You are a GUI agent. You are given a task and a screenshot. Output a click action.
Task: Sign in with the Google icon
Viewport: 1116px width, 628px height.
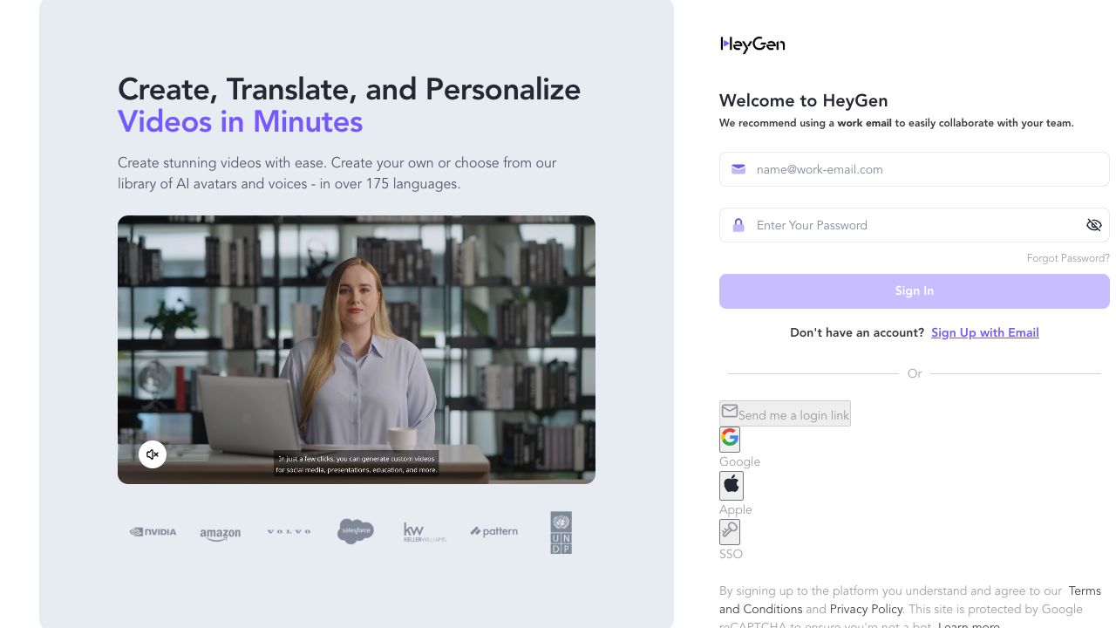click(730, 439)
